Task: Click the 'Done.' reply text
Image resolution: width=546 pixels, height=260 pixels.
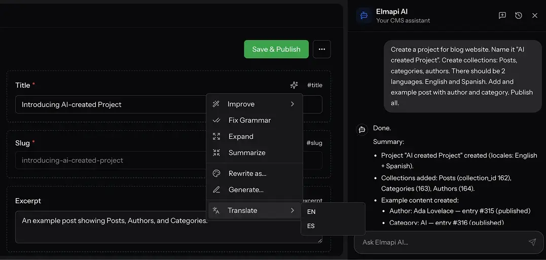Action: 382,128
